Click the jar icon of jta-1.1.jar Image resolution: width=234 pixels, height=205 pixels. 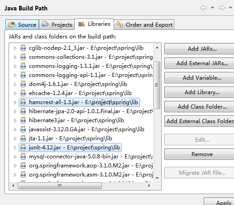23,138
